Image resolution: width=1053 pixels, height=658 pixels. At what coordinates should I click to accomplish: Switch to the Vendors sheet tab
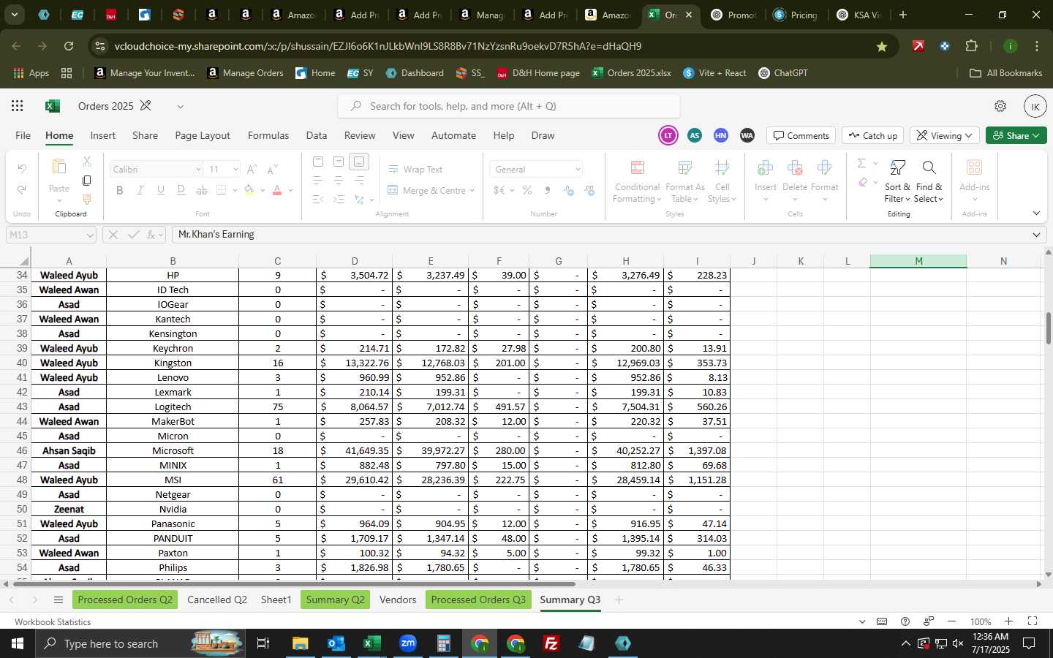[x=398, y=600]
